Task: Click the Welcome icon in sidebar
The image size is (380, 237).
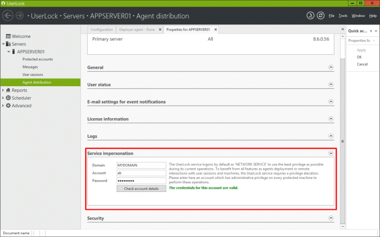Action: click(x=8, y=36)
